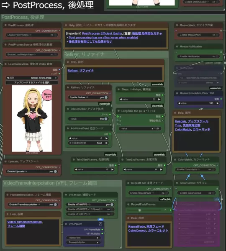The height and width of the screenshot is (251, 226).
Task: Decrease the TrimEndFrames value with left arrow
Action: [x=124, y=169]
